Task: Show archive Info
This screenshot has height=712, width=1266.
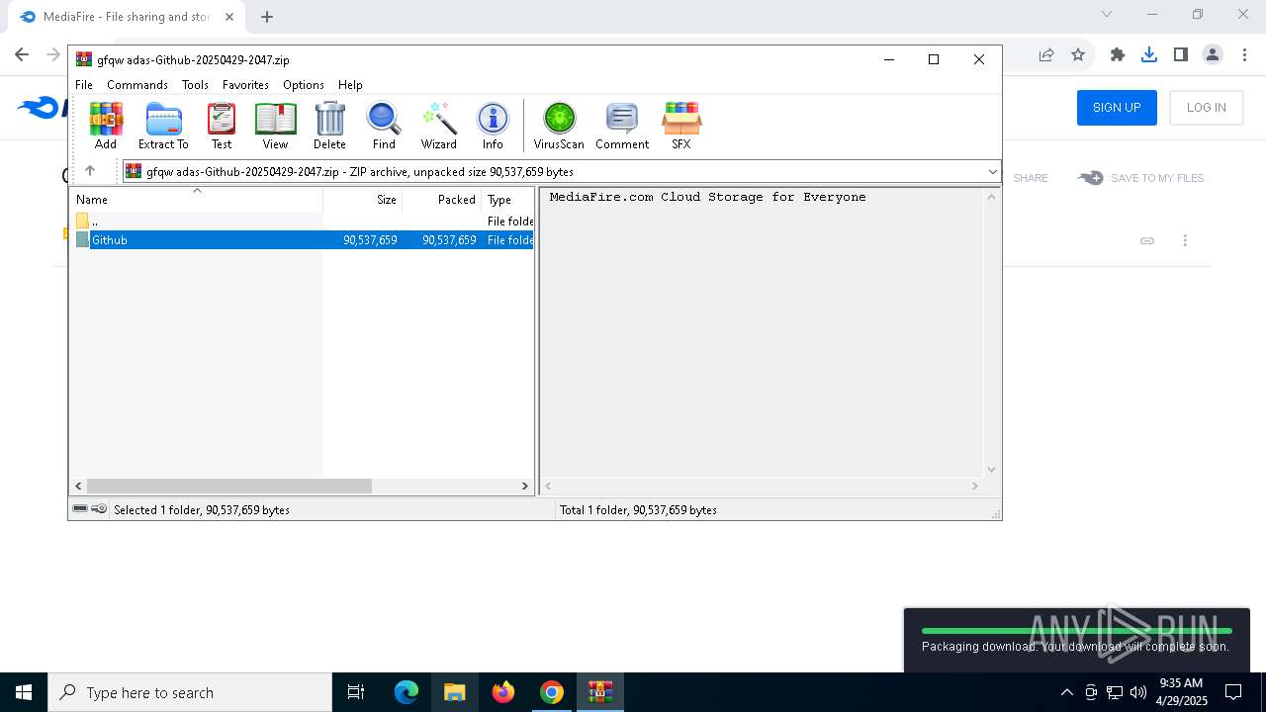Action: tap(493, 126)
